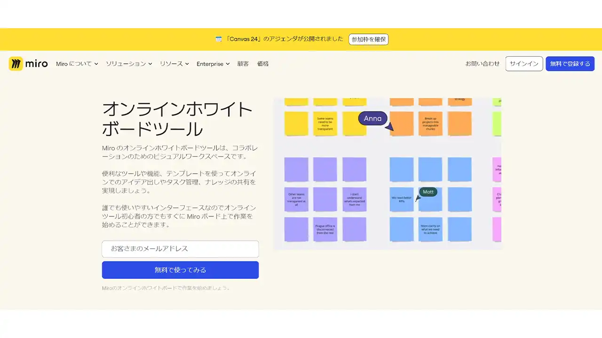Screen dimensions: 602x338
Task: Click the 無料で使ってみる submit button
Action: (x=180, y=270)
